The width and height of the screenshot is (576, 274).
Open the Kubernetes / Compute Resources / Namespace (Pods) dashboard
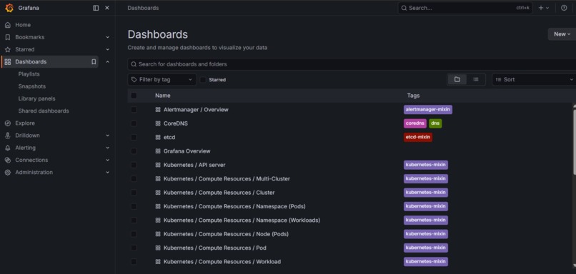coord(234,206)
